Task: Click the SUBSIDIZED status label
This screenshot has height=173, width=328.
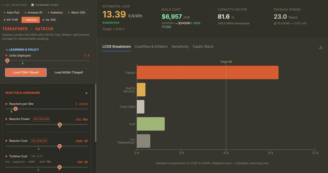Action: (111, 23)
